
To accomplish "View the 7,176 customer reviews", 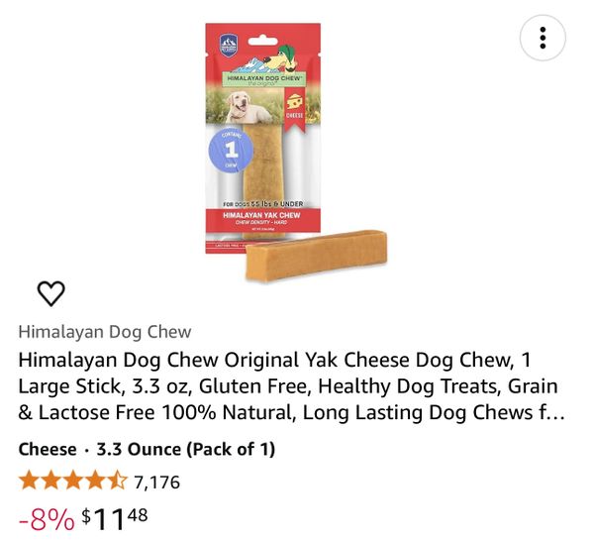I will [x=156, y=483].
